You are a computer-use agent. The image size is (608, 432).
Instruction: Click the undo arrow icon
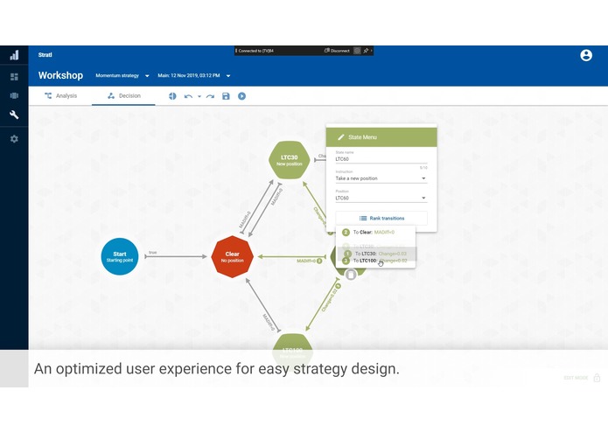188,96
